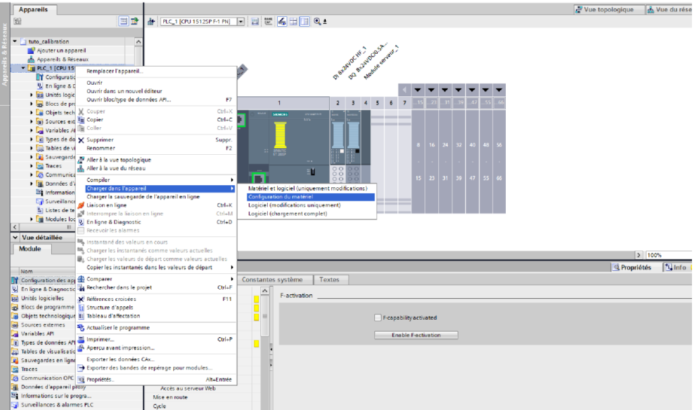Open the Info inspector tab
The height and width of the screenshot is (410, 694).
(x=676, y=267)
